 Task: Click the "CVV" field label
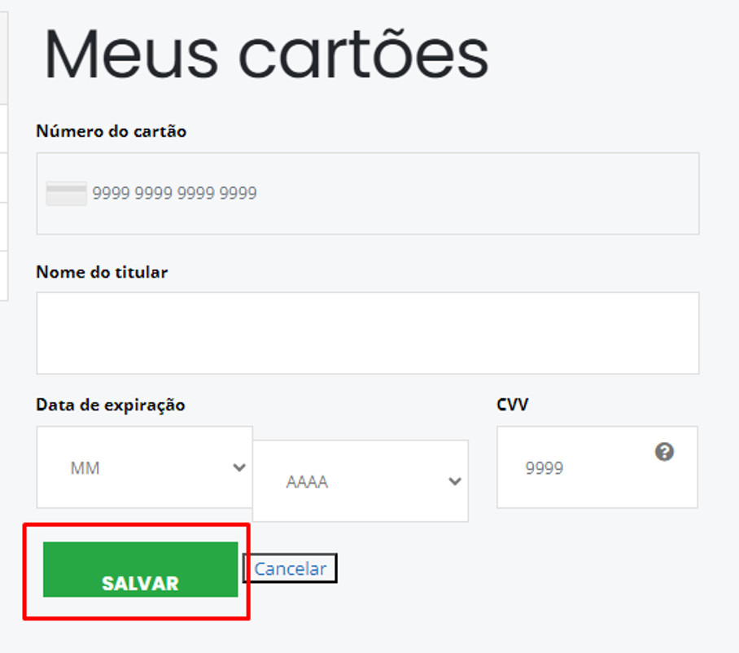click(512, 405)
